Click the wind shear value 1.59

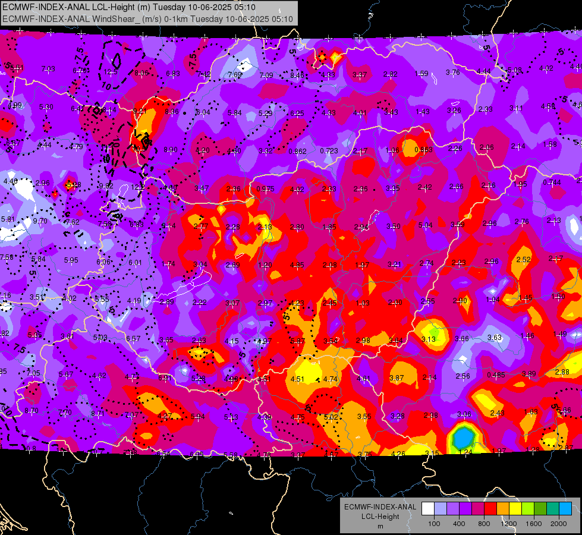[x=421, y=74]
